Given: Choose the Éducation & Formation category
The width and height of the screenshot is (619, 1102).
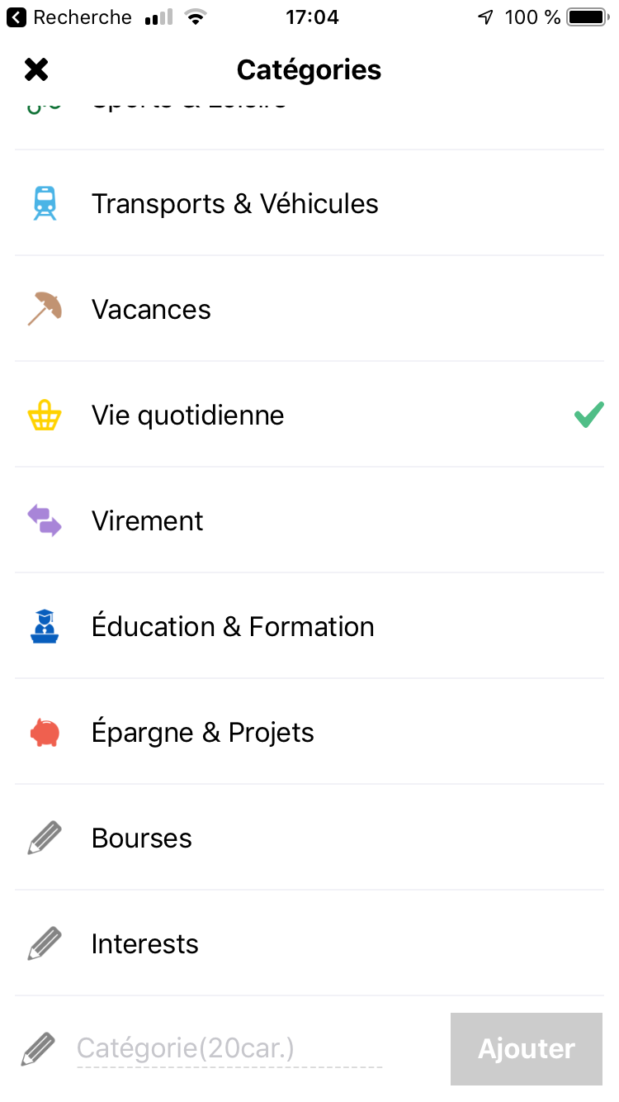Looking at the screenshot, I should 233,627.
